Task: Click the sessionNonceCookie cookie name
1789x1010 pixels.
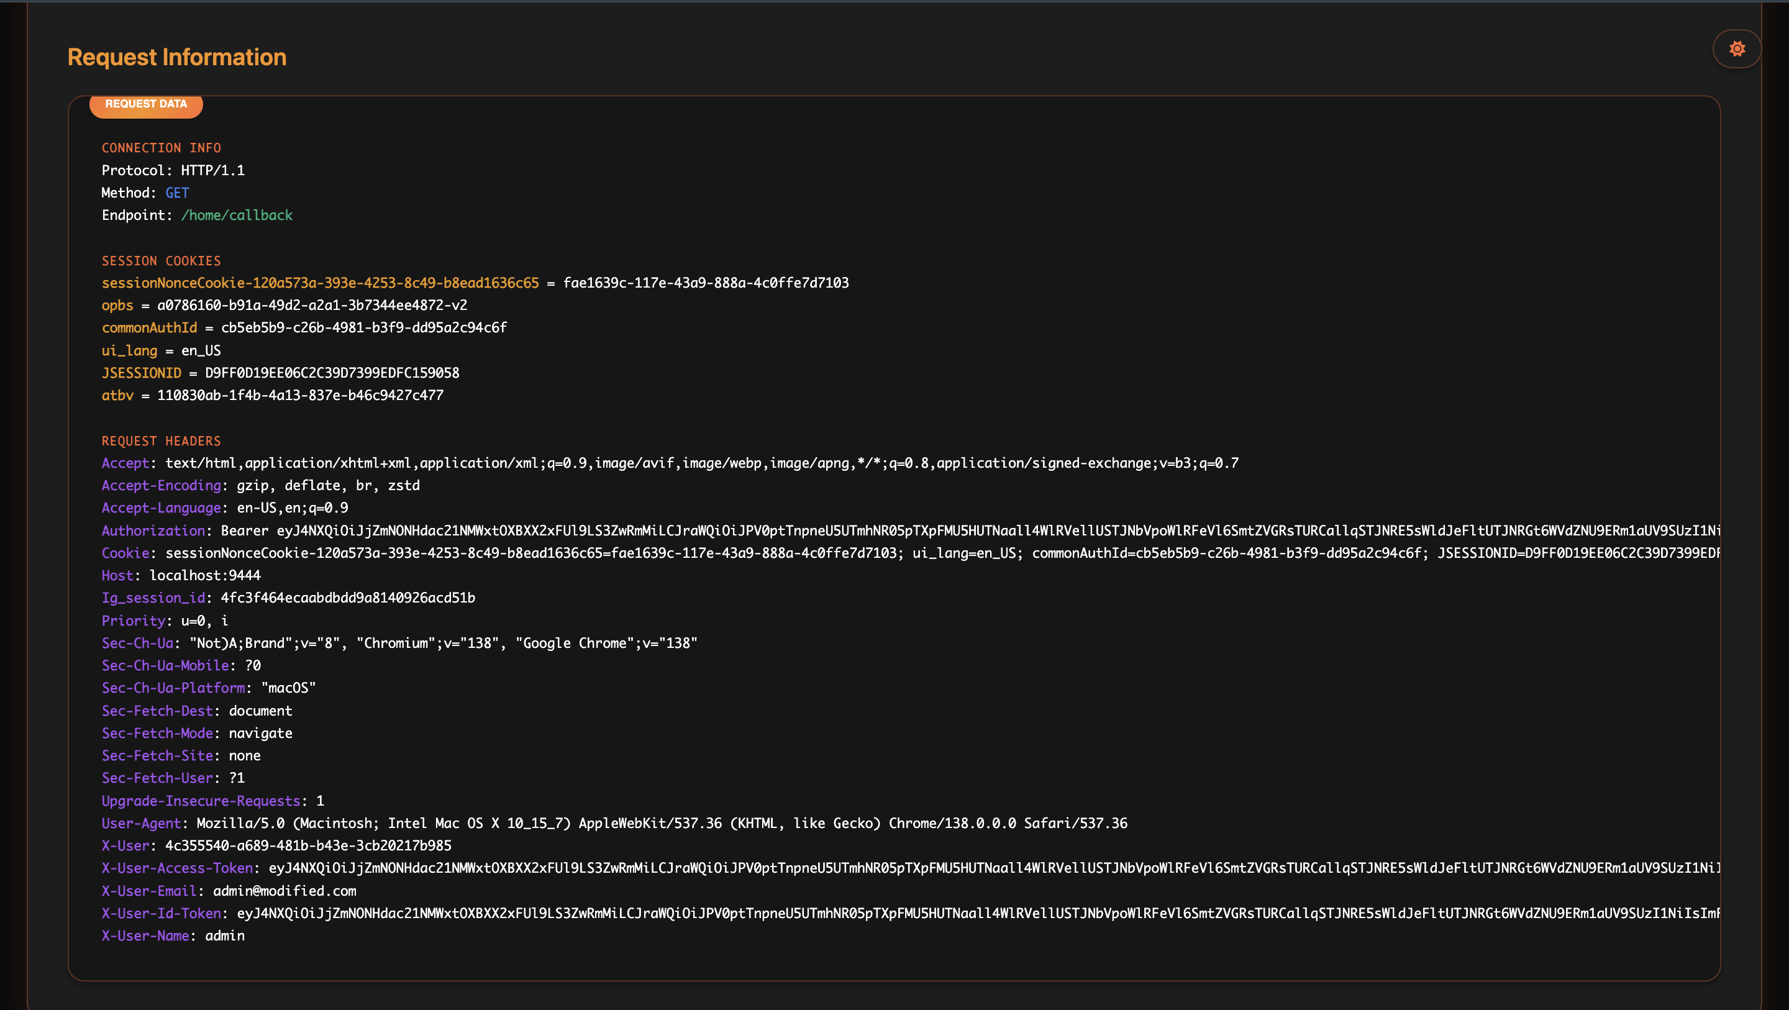Action: (x=320, y=283)
